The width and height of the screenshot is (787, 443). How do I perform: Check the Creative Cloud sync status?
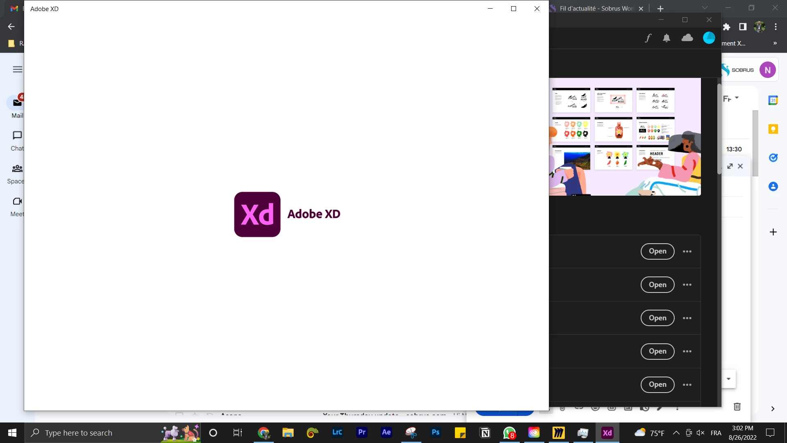pos(687,38)
